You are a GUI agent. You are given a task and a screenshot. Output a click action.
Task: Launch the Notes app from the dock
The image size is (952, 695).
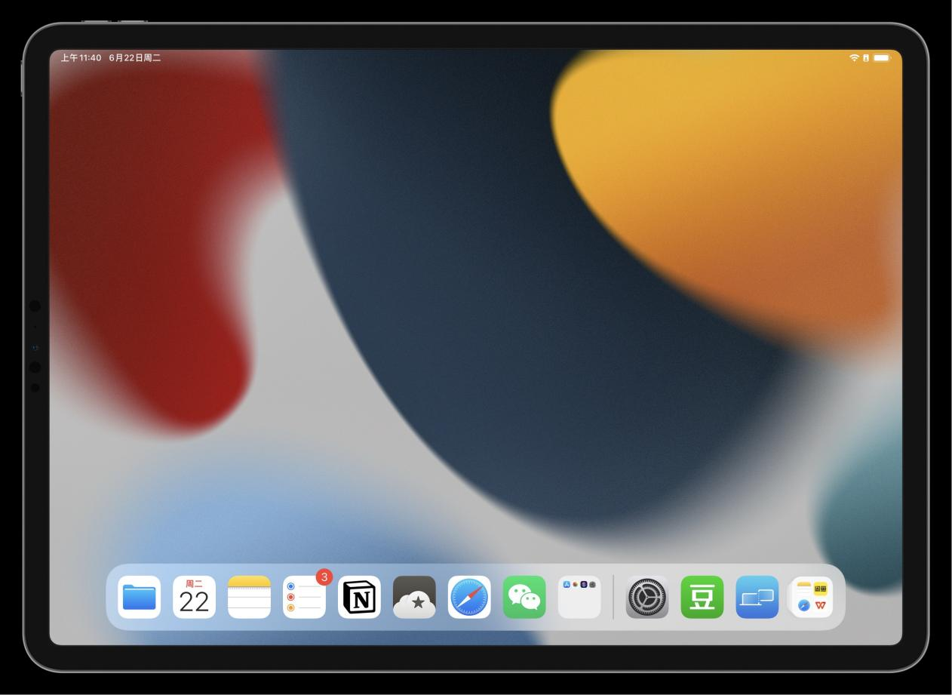tap(249, 597)
